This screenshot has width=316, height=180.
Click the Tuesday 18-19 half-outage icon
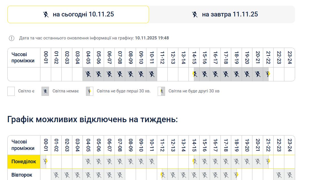[x=236, y=175]
